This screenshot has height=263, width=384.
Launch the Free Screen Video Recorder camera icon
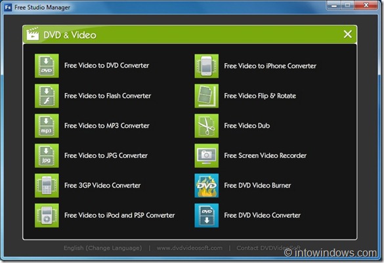(x=207, y=155)
